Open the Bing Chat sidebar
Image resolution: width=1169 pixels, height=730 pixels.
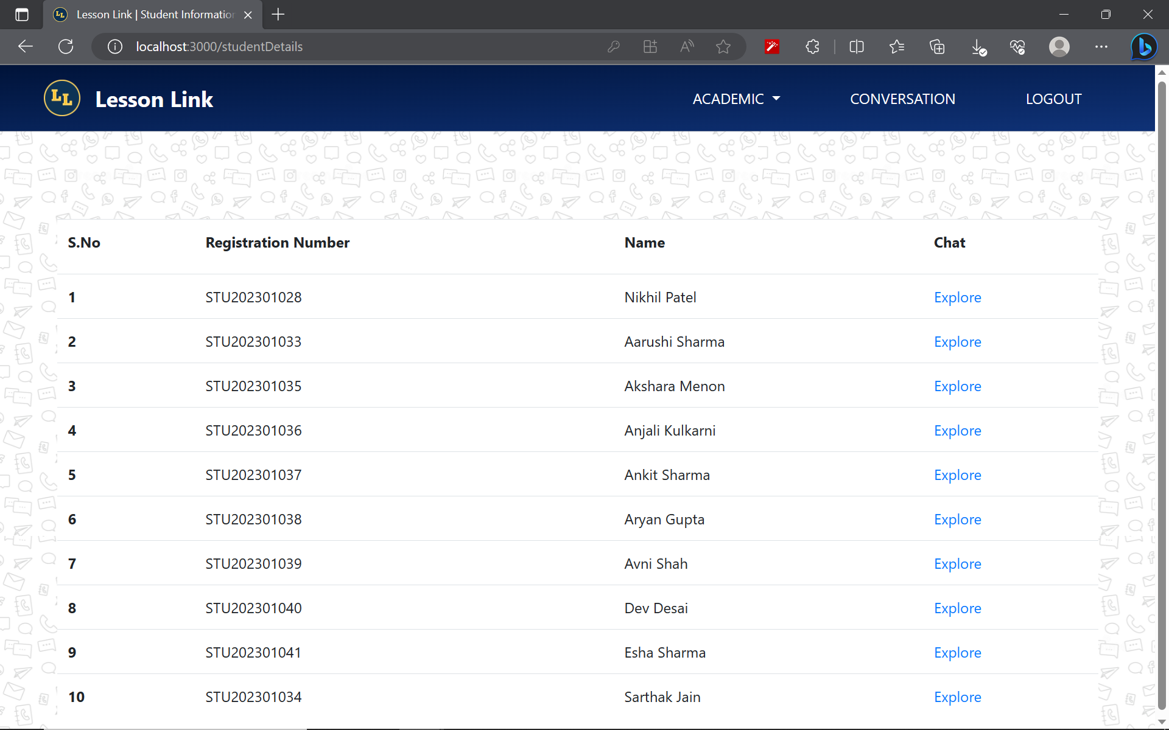pyautogui.click(x=1143, y=46)
